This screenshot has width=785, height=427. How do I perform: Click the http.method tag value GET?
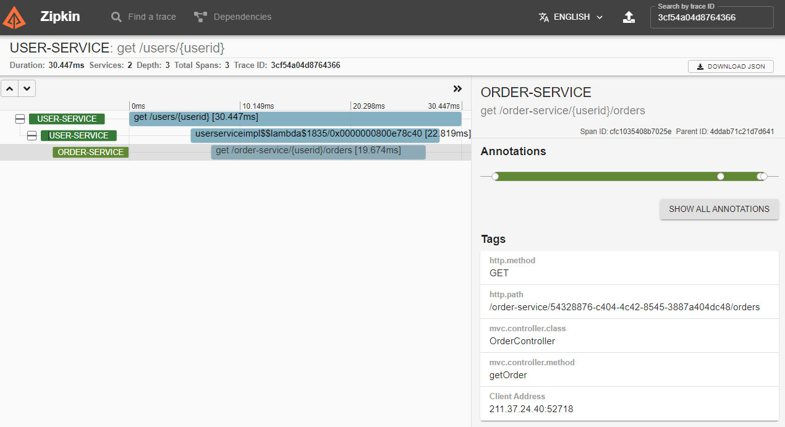pos(499,273)
